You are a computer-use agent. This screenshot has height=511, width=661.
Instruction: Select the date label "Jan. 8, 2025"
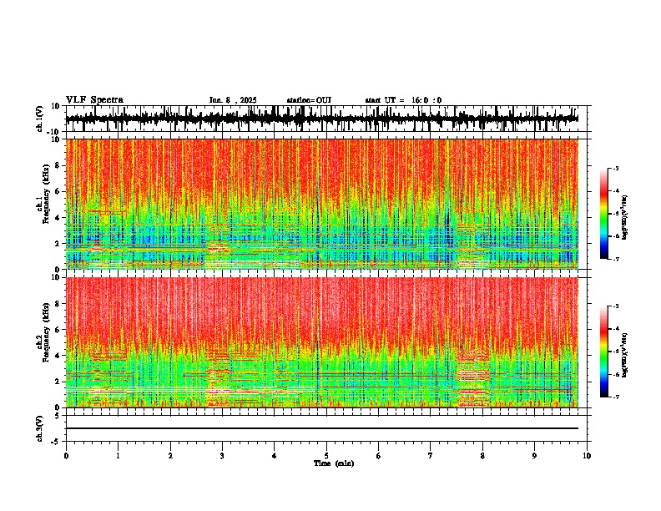click(233, 100)
